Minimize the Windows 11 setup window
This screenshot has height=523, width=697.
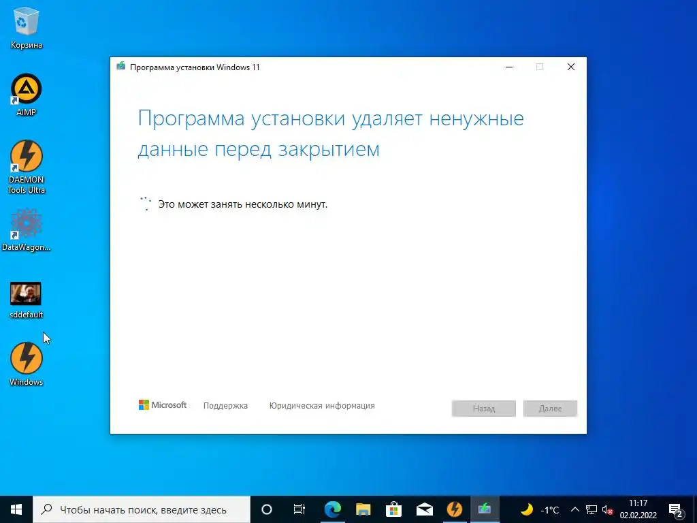click(x=509, y=67)
